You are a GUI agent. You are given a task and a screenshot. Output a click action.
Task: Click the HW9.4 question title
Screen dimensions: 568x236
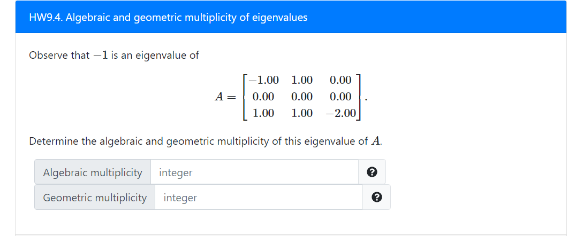tap(168, 17)
